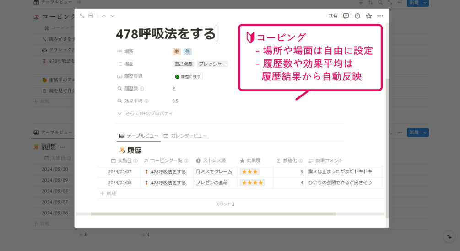Click 2024/05/10 row in background 履歴
460x251 pixels.
point(55,169)
